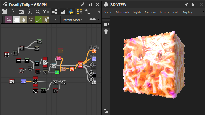
Task: Click the Python scripting icon
Action: [x=71, y=12]
